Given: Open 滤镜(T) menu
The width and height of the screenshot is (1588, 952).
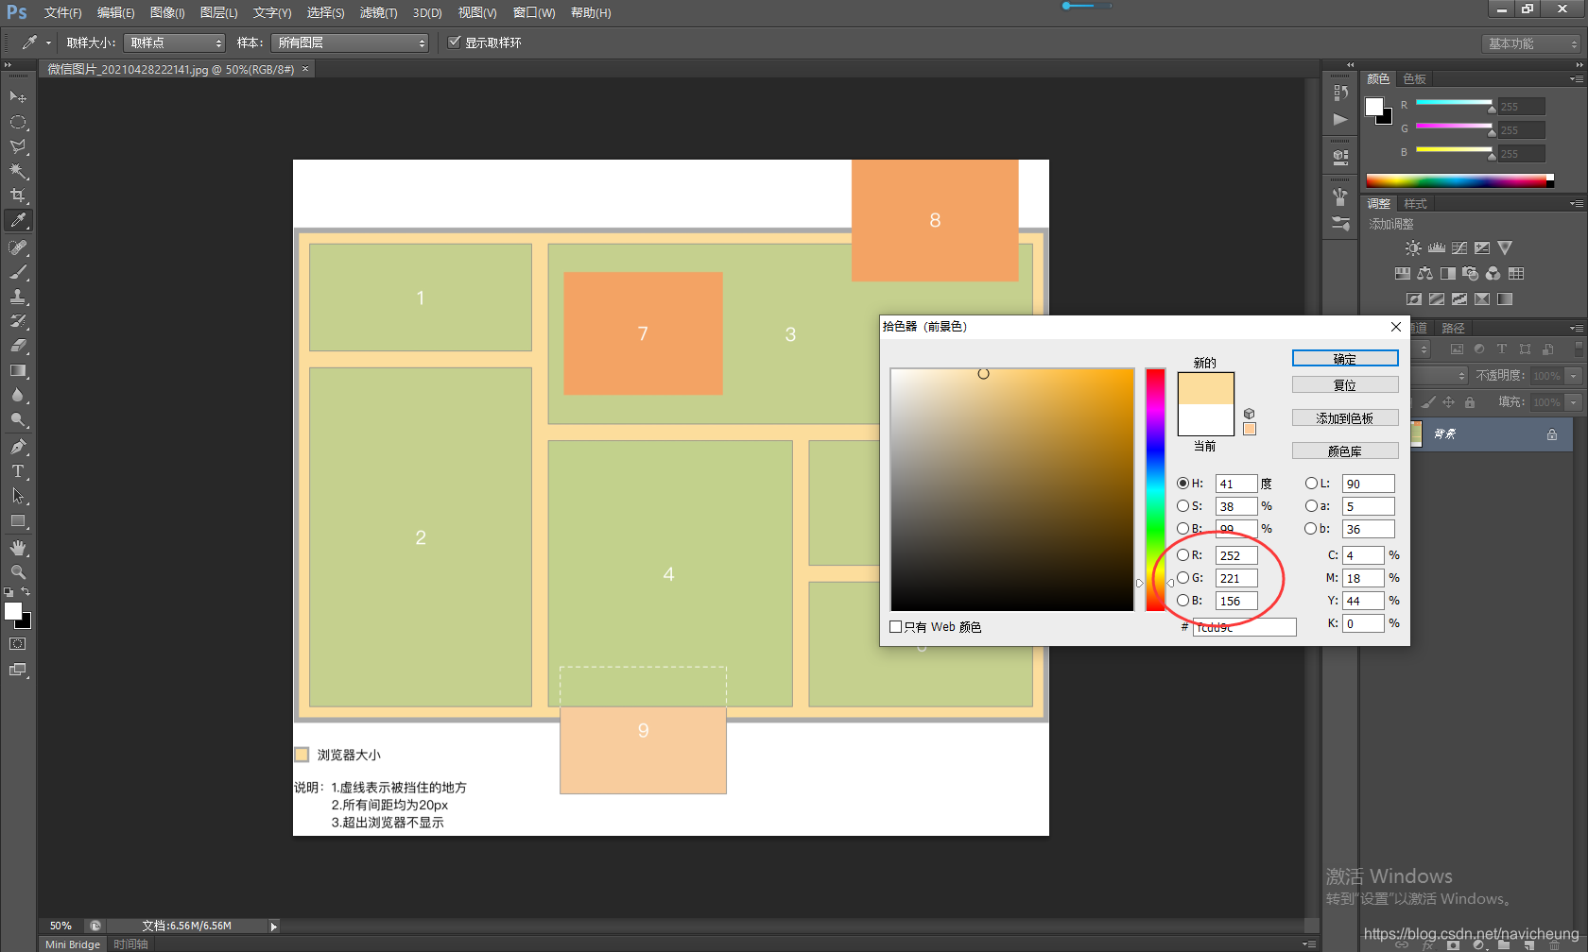Looking at the screenshot, I should 378,12.
